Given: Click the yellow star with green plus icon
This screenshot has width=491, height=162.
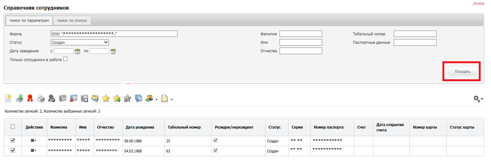Looking at the screenshot, I should [117, 98].
